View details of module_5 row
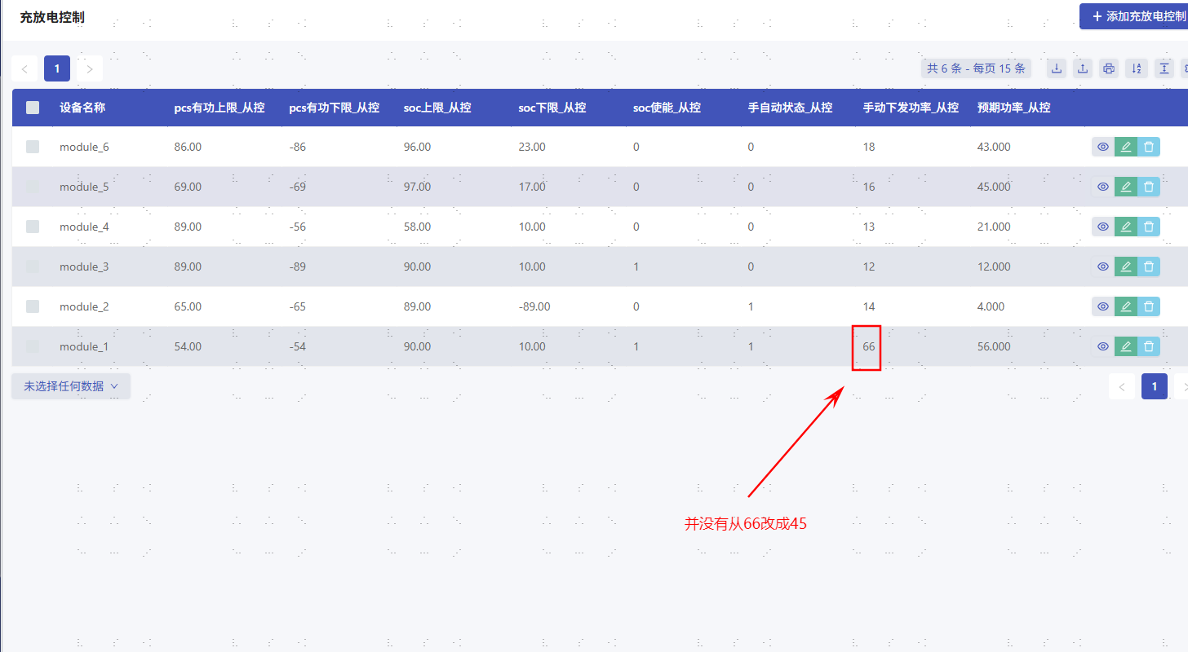Viewport: 1188px width, 652px height. coord(1103,187)
